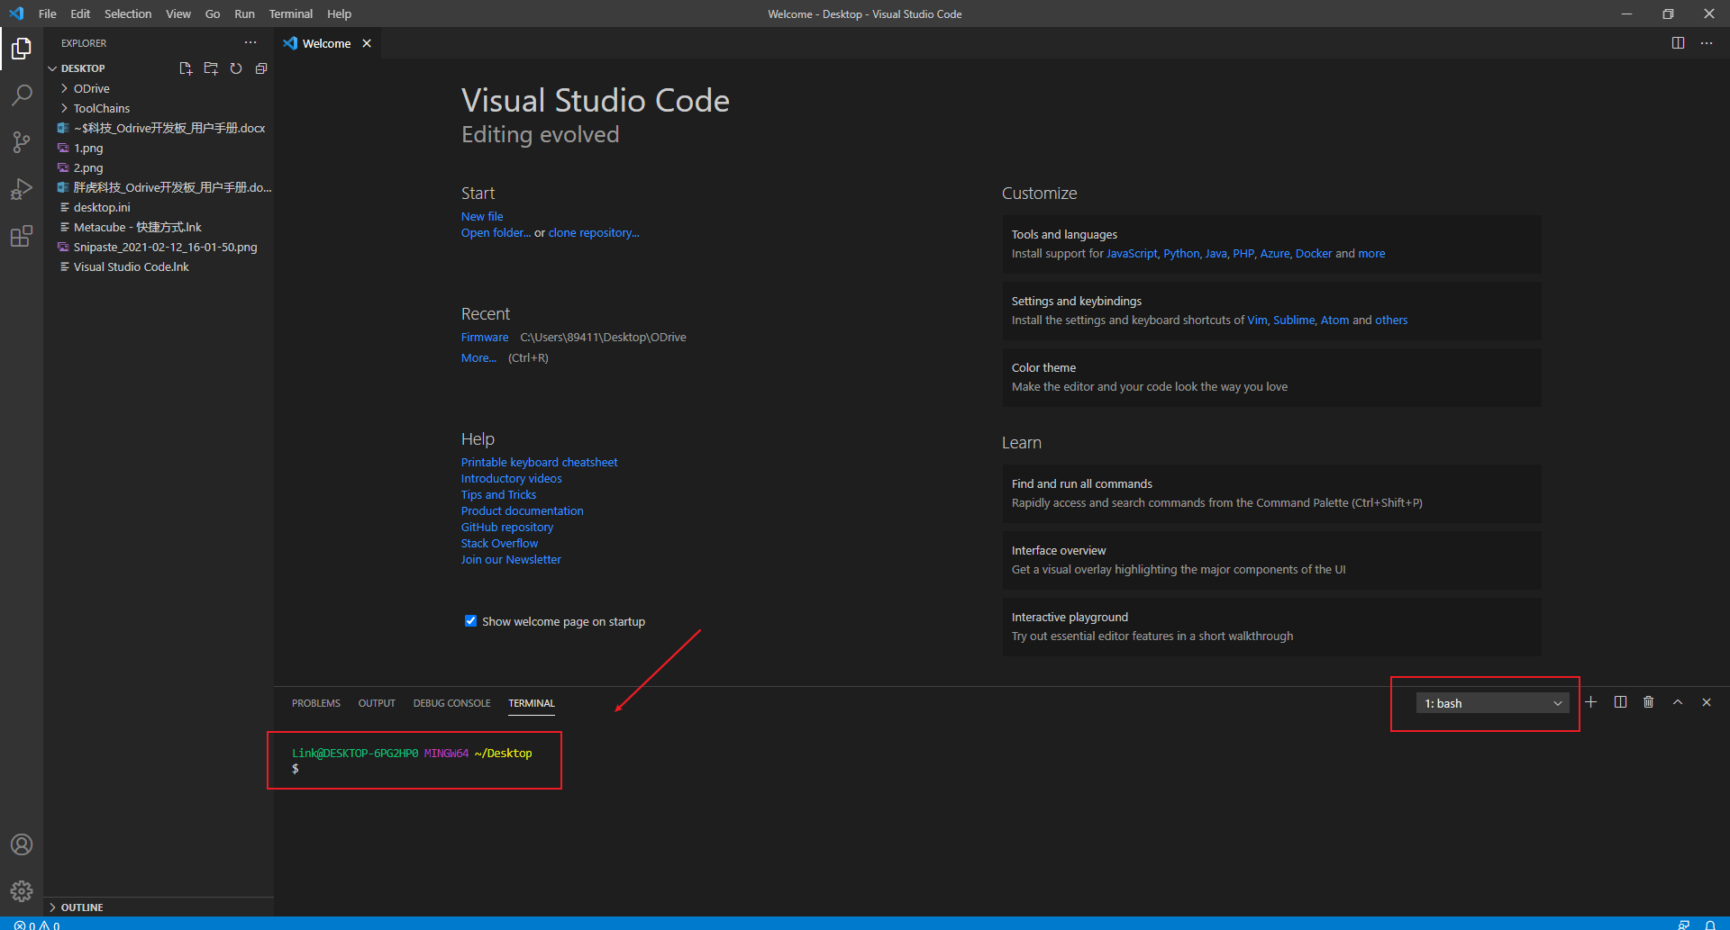1730x930 pixels.
Task: Open the Manage gear icon
Action: point(22,891)
